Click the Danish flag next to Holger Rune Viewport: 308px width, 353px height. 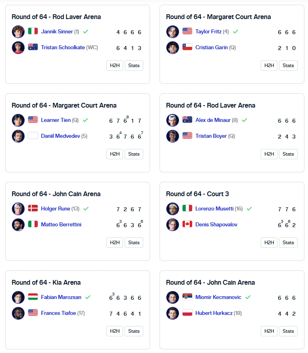[33, 208]
